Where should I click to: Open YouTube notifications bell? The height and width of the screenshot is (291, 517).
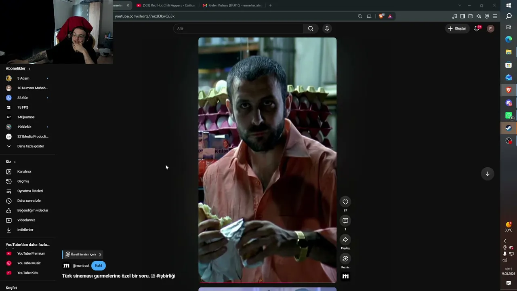477,28
